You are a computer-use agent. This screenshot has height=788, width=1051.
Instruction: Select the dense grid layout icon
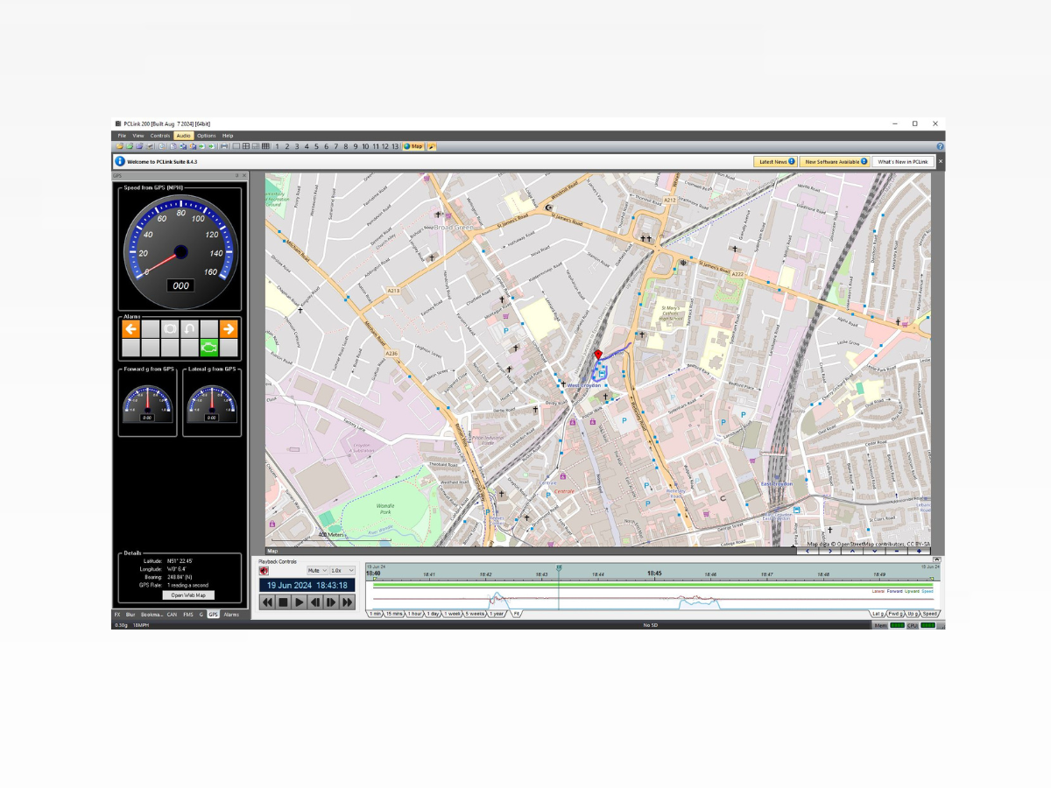(x=265, y=146)
